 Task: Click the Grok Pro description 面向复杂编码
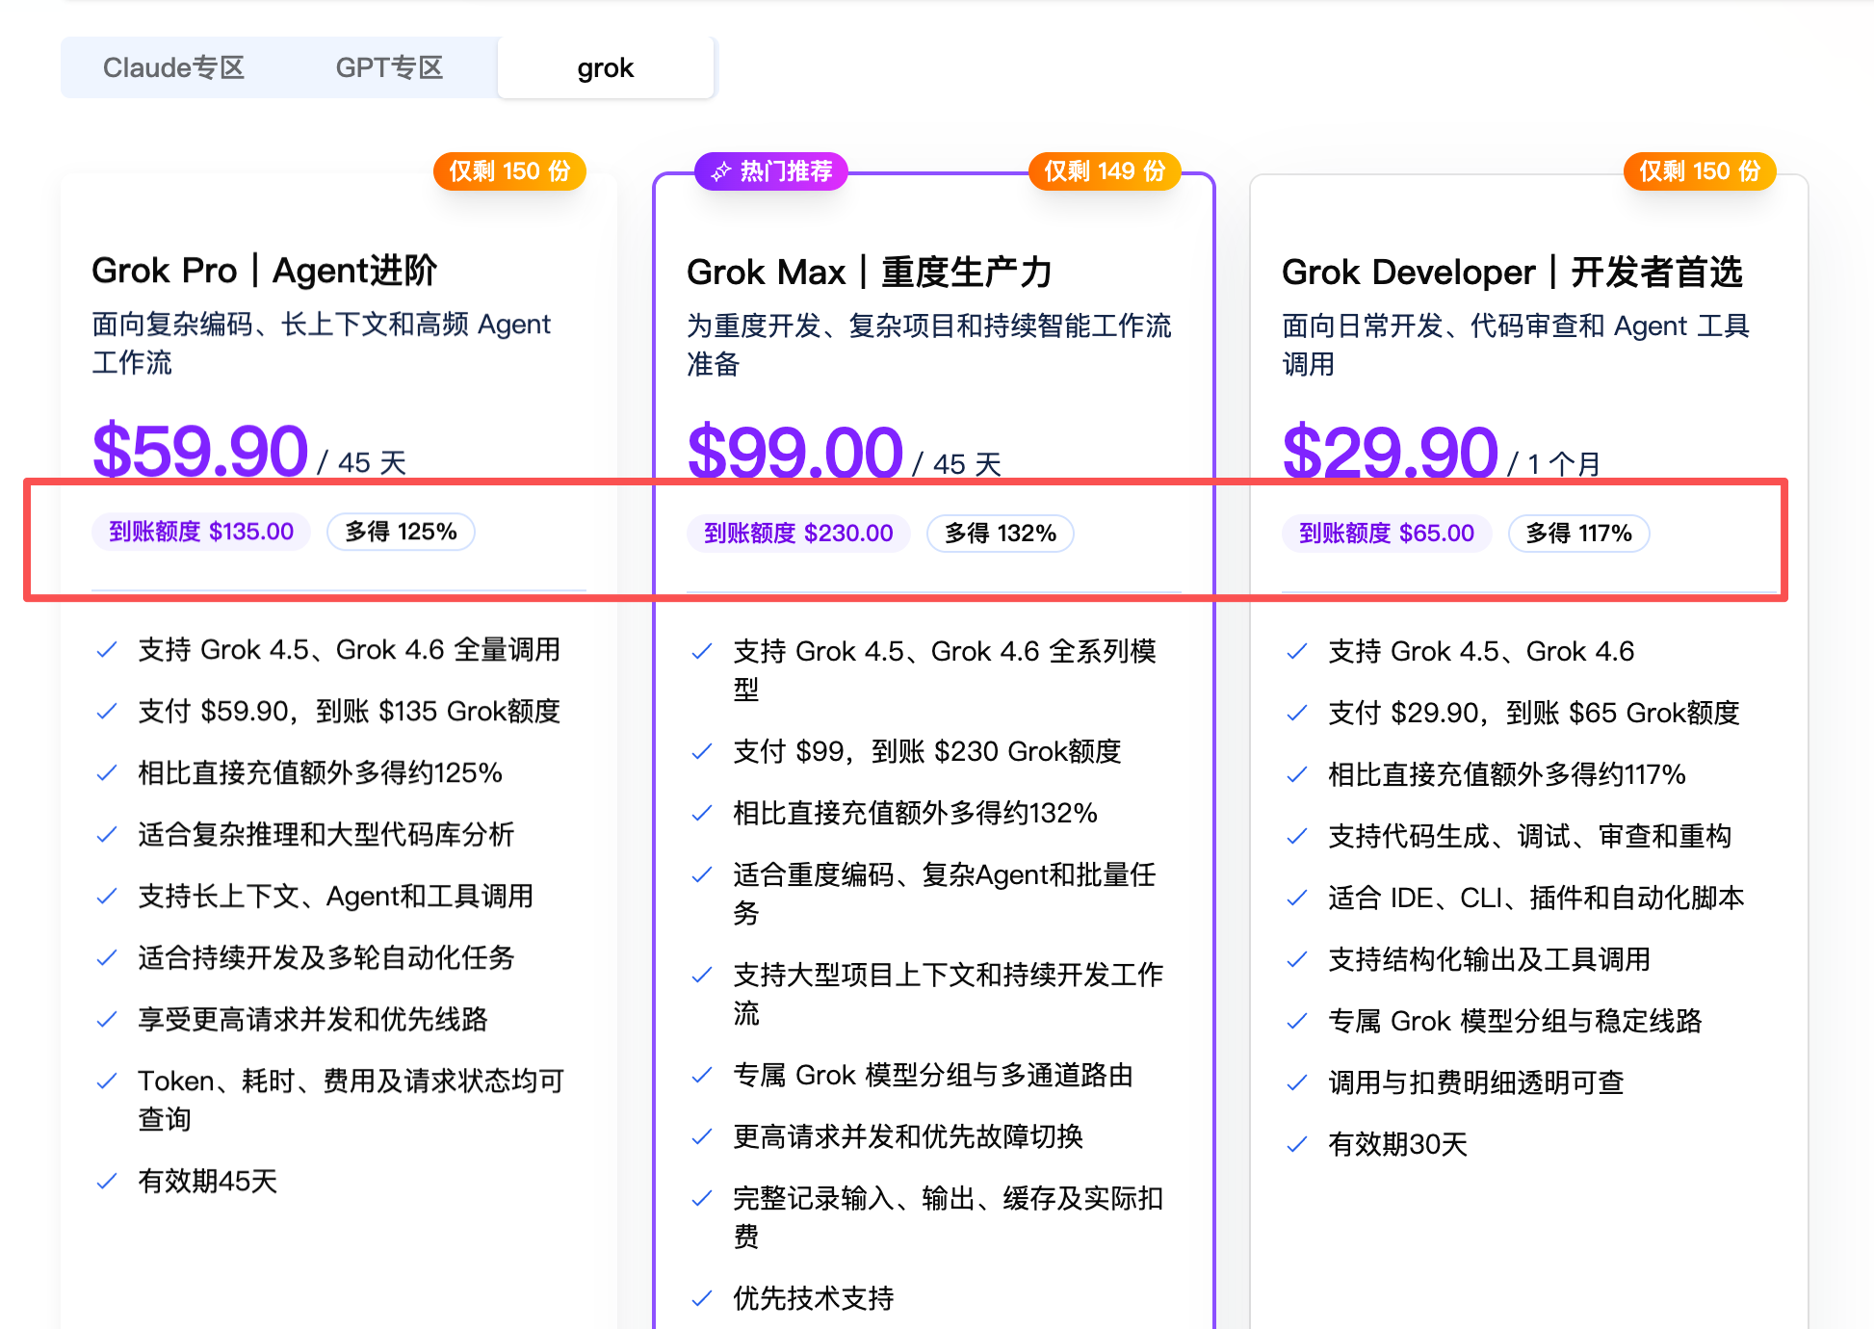click(321, 343)
